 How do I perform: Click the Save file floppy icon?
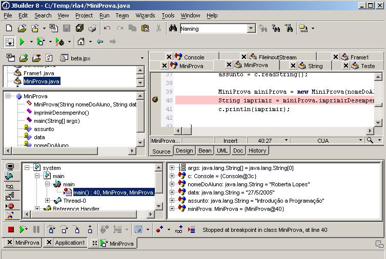67,28
